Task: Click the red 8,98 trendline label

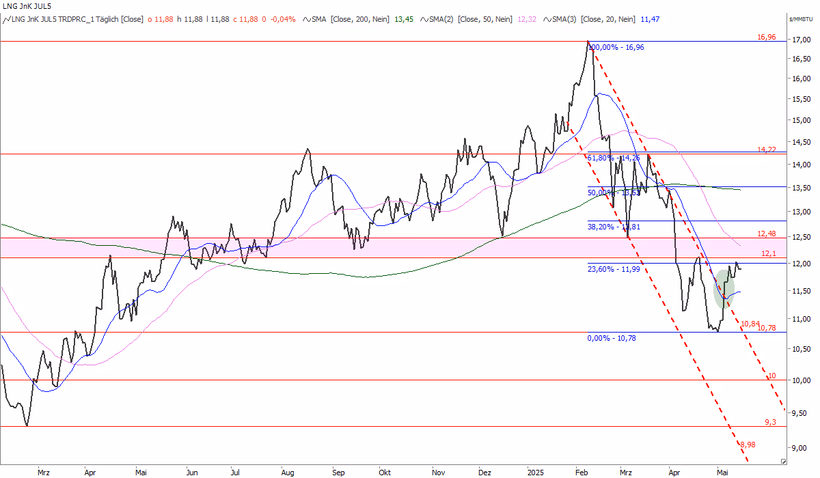Action: click(749, 445)
